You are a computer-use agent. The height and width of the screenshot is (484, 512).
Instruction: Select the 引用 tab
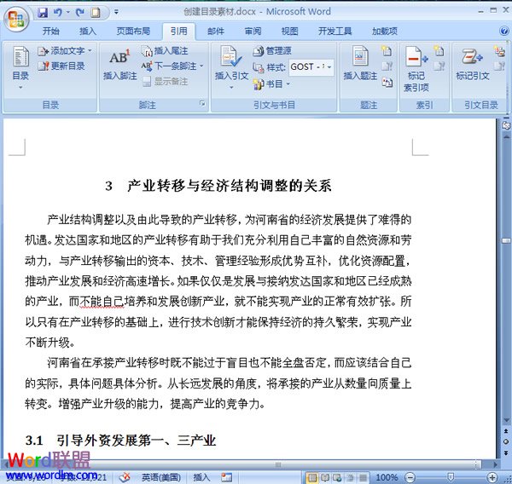179,31
